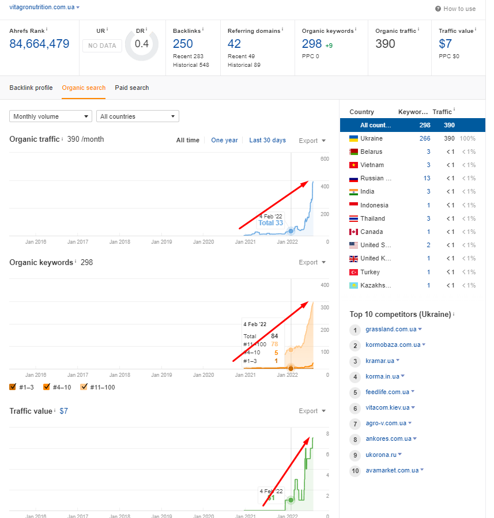Click the Traffic column info icon
Image resolution: width=494 pixels, height=518 pixels.
coord(454,109)
